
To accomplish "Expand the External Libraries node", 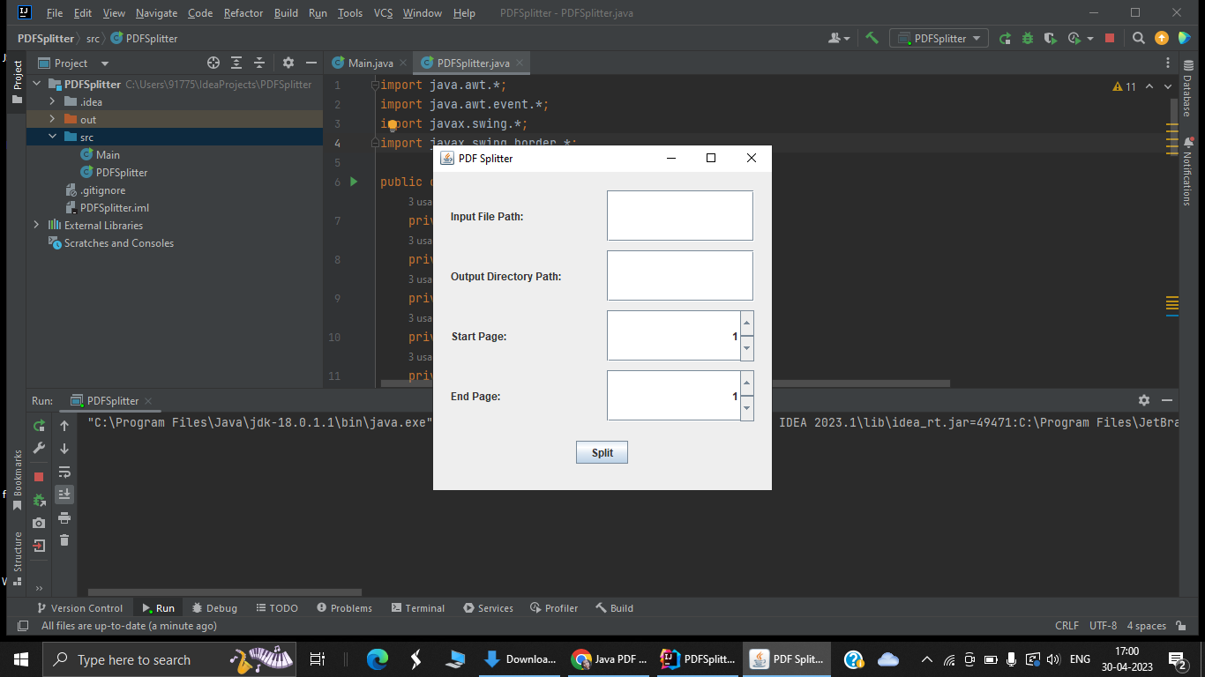I will point(35,225).
